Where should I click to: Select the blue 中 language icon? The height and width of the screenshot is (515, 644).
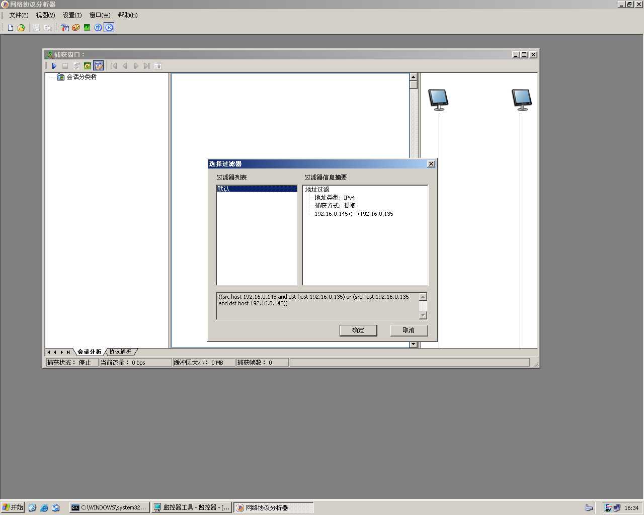click(x=98, y=28)
